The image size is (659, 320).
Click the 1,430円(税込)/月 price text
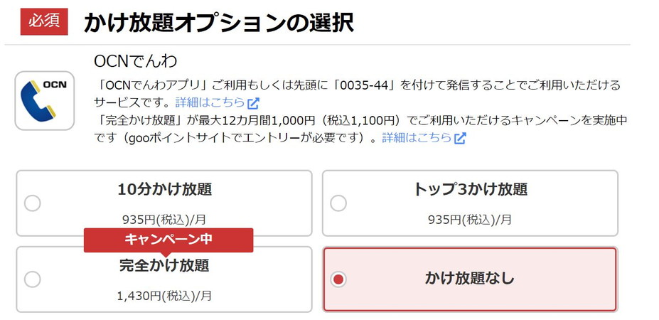point(164,296)
